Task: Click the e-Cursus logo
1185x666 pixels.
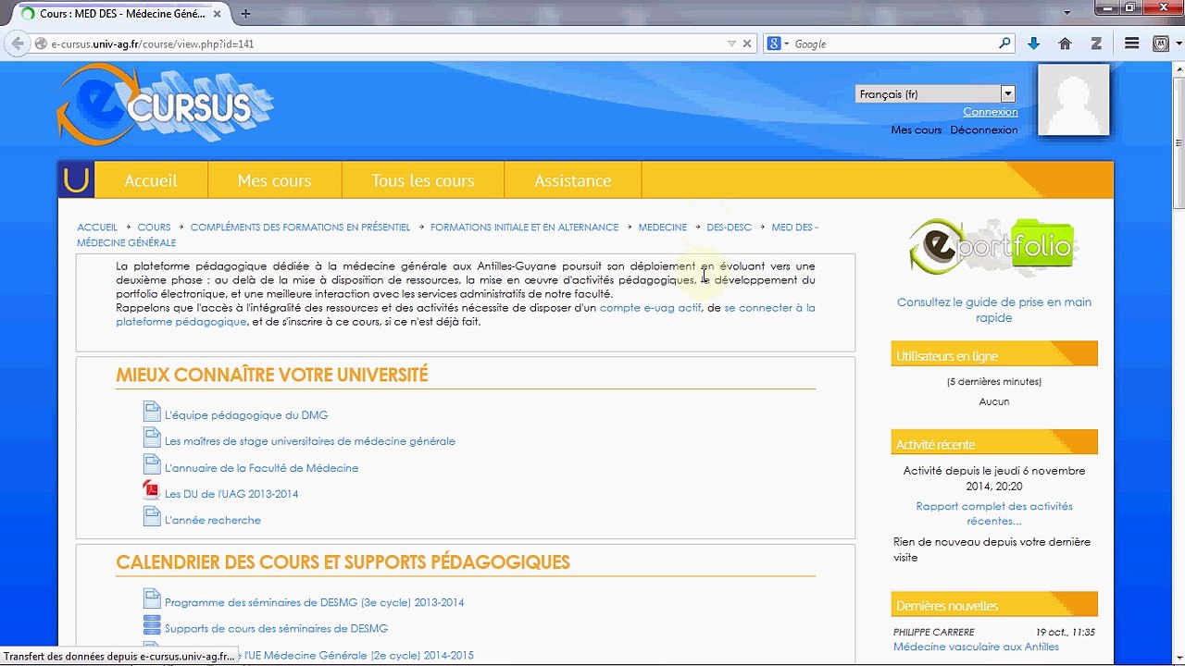Action: pos(165,105)
